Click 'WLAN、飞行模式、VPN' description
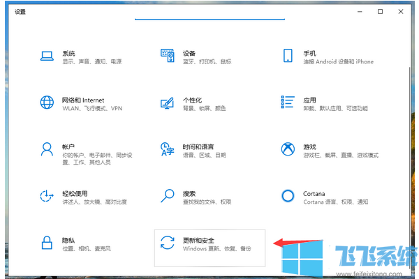Viewport: 419px width, 279px height. pyautogui.click(x=92, y=108)
